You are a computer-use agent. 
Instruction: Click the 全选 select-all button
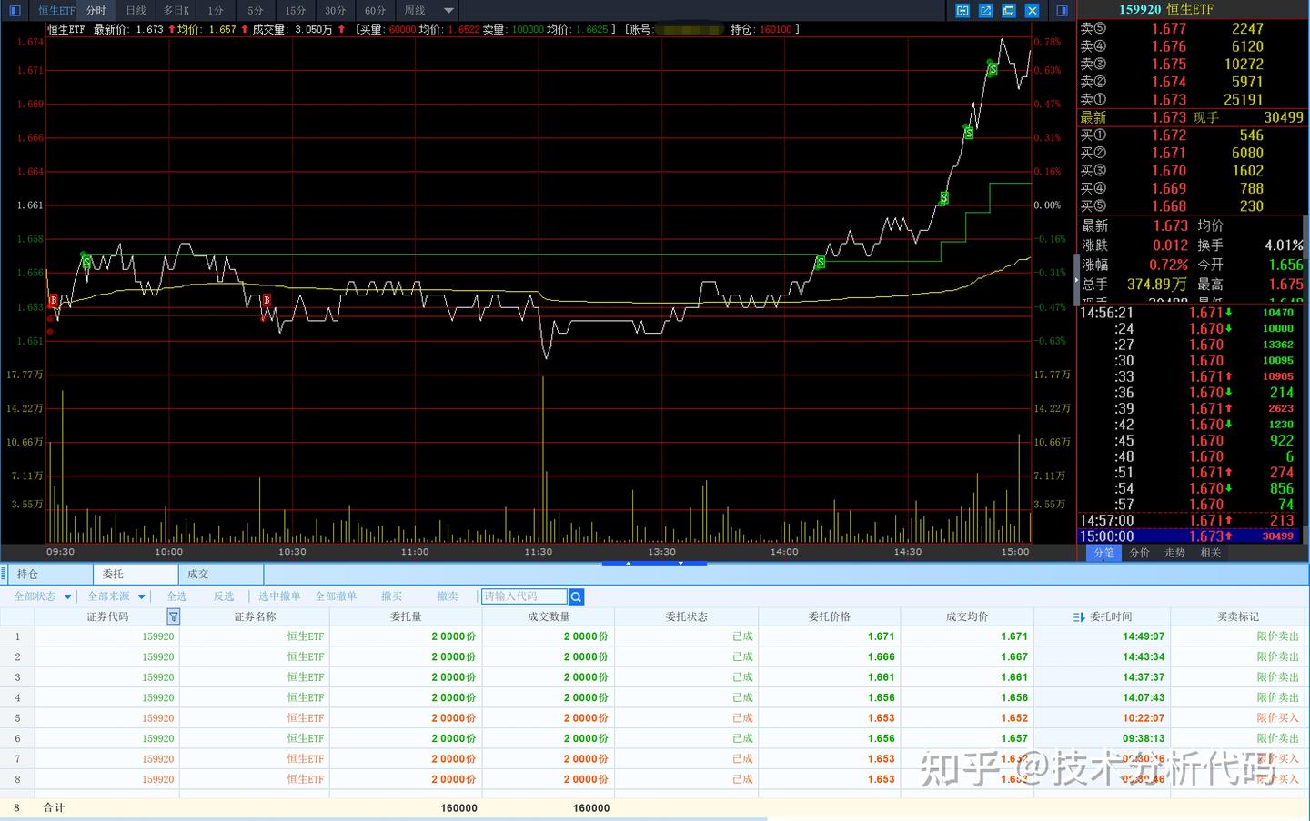click(176, 596)
